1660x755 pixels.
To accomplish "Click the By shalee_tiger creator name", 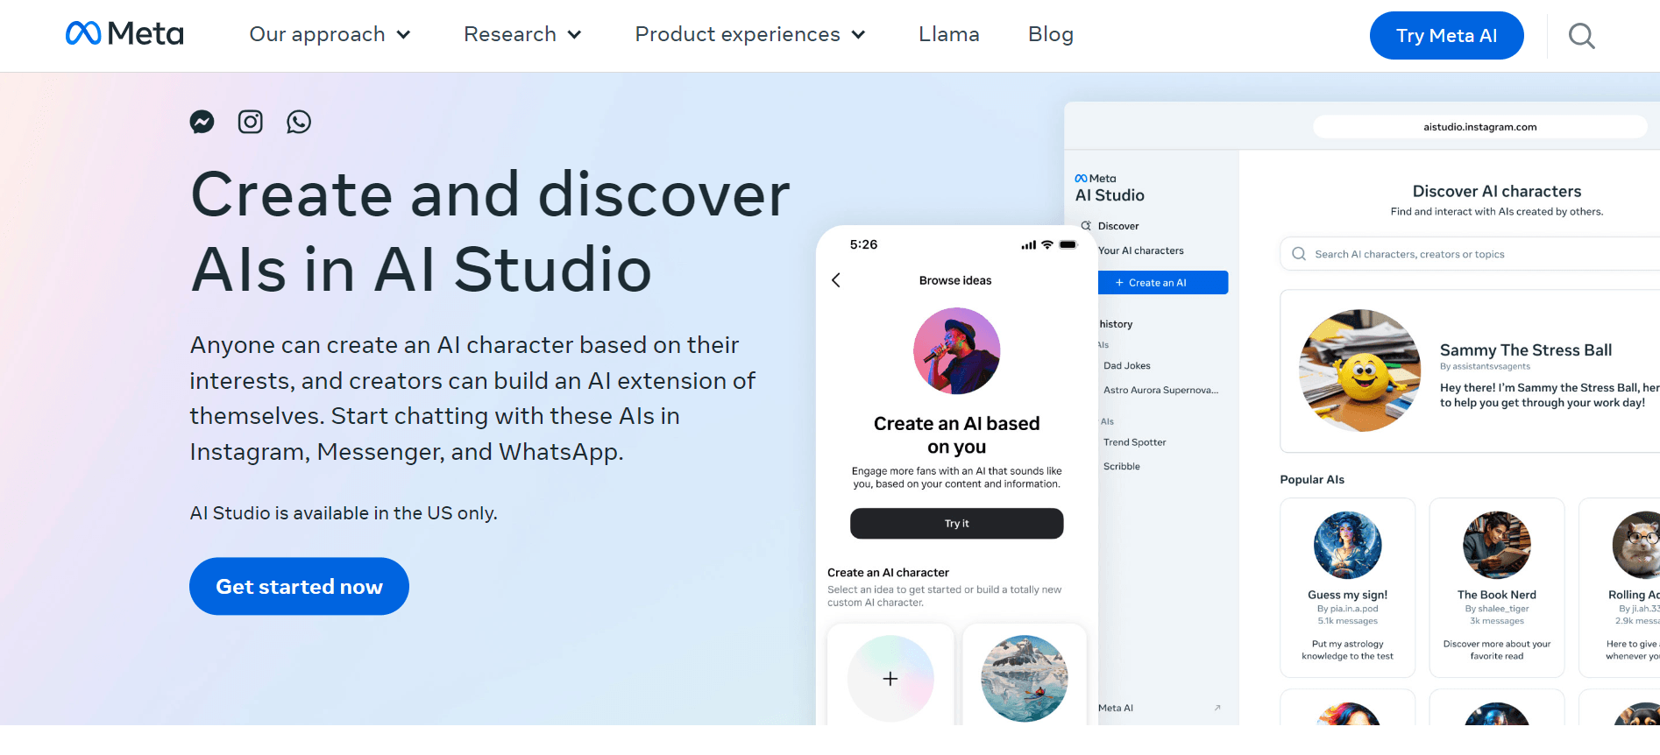I will click(1497, 609).
